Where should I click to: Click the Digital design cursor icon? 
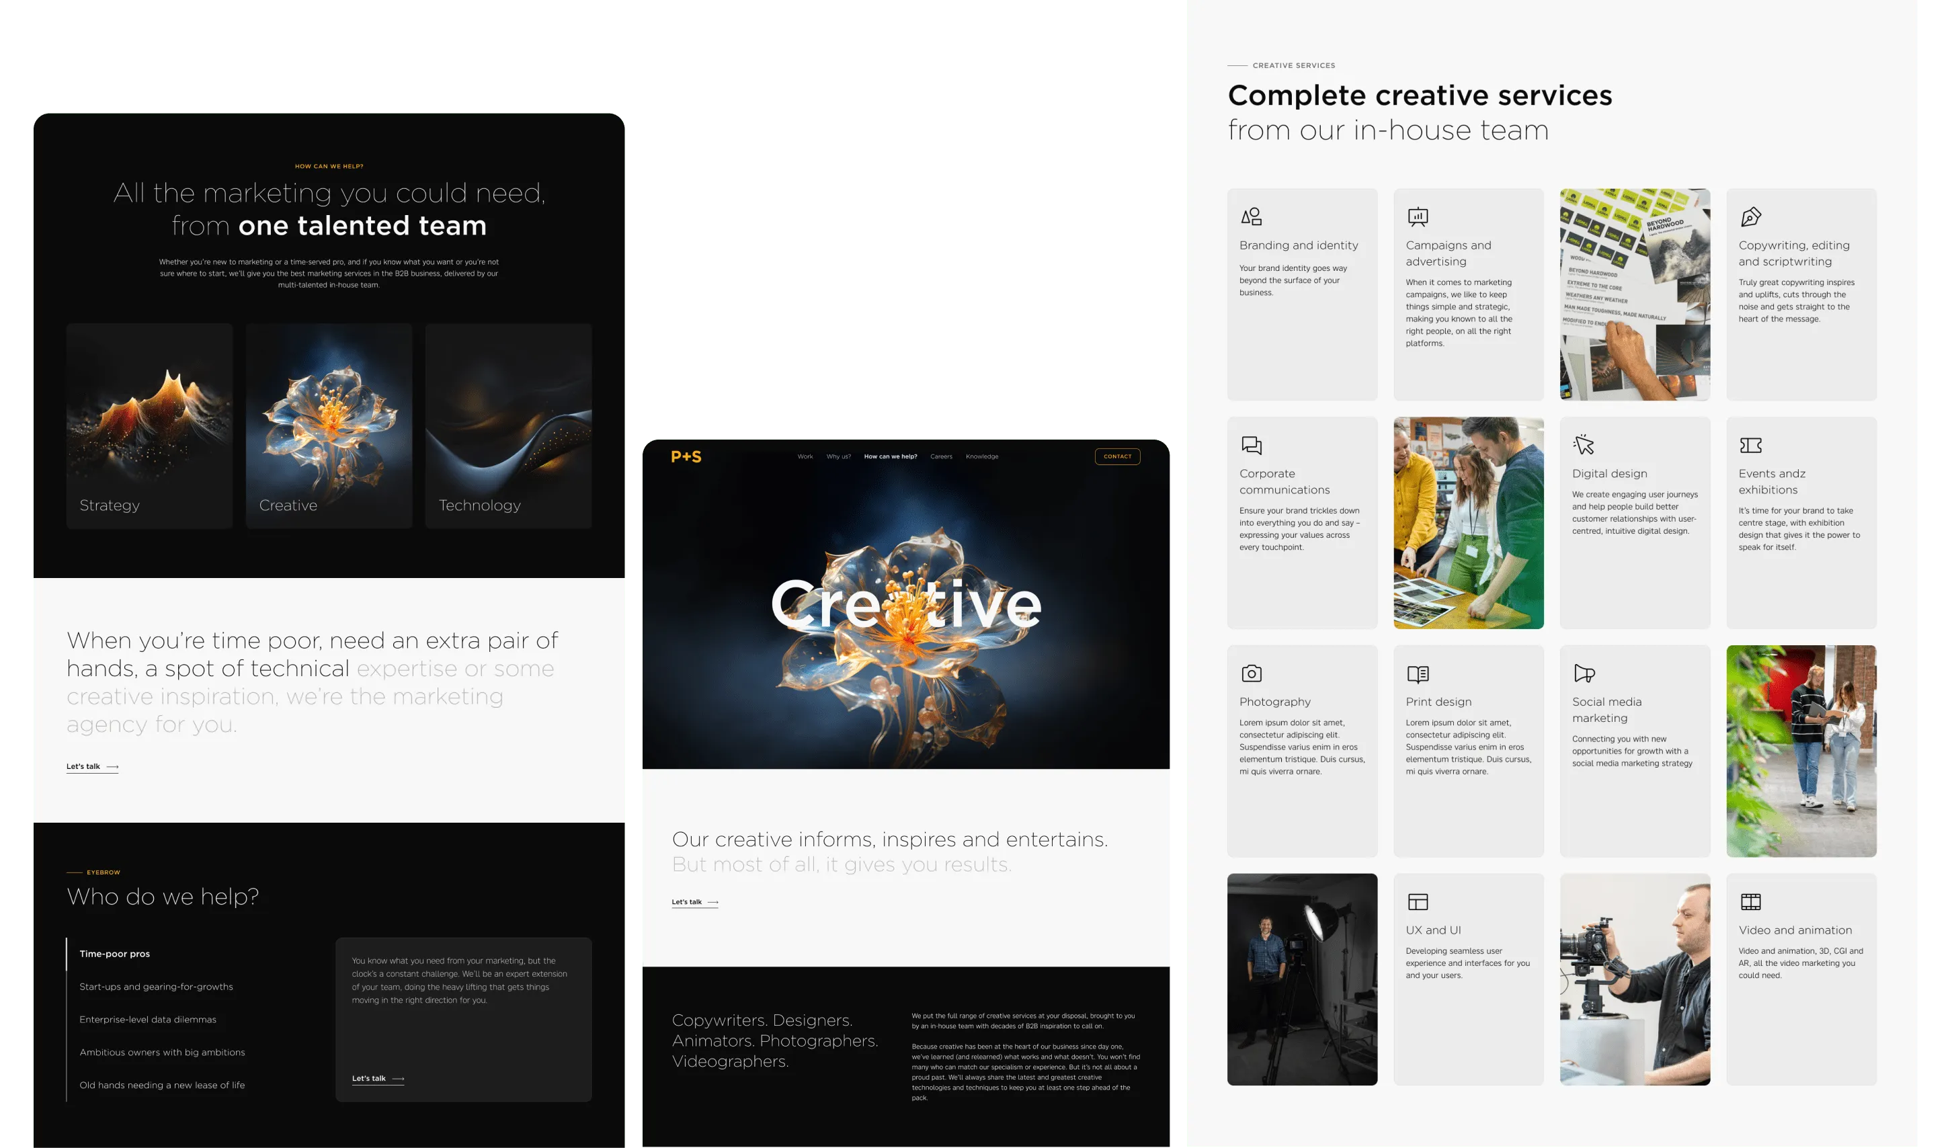[x=1584, y=445]
